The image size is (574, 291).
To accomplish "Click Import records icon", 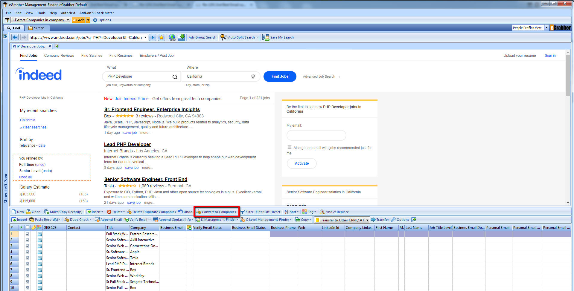I will click(14, 220).
